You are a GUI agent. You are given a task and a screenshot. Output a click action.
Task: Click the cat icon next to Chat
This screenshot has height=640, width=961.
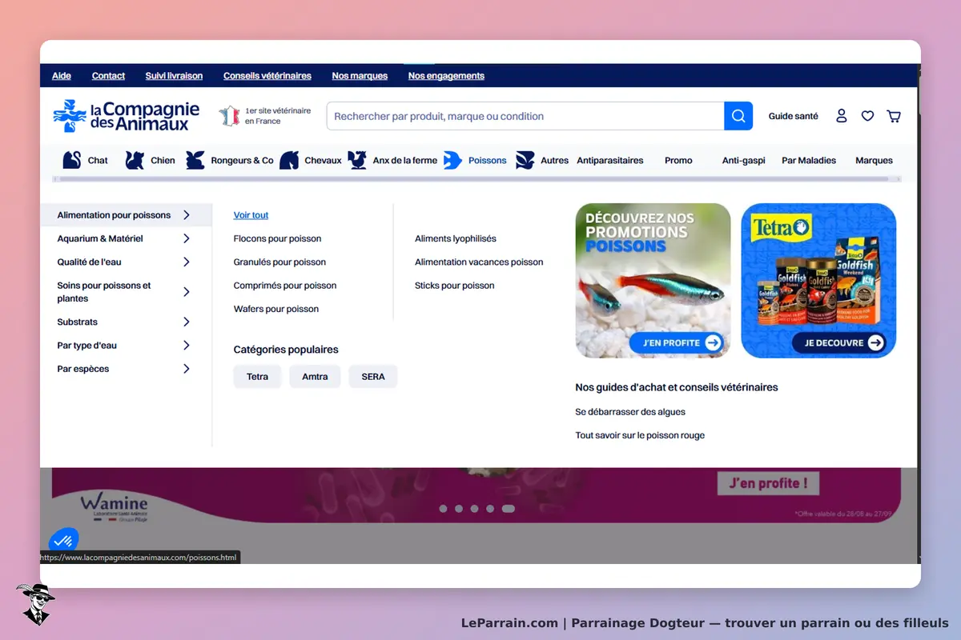(72, 160)
